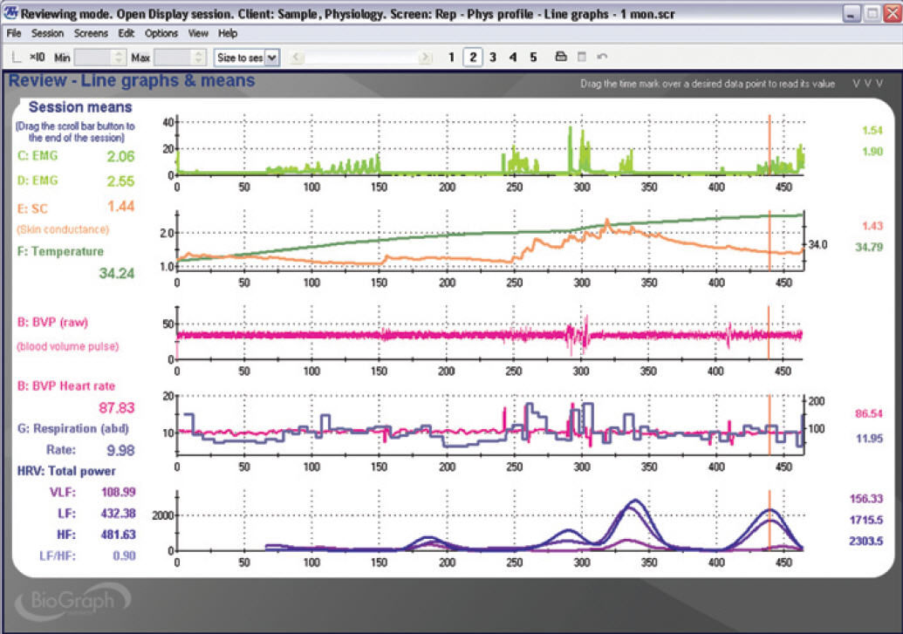This screenshot has height=634, width=903.
Task: Click the Max value down stepper arrow
Action: click(x=197, y=59)
